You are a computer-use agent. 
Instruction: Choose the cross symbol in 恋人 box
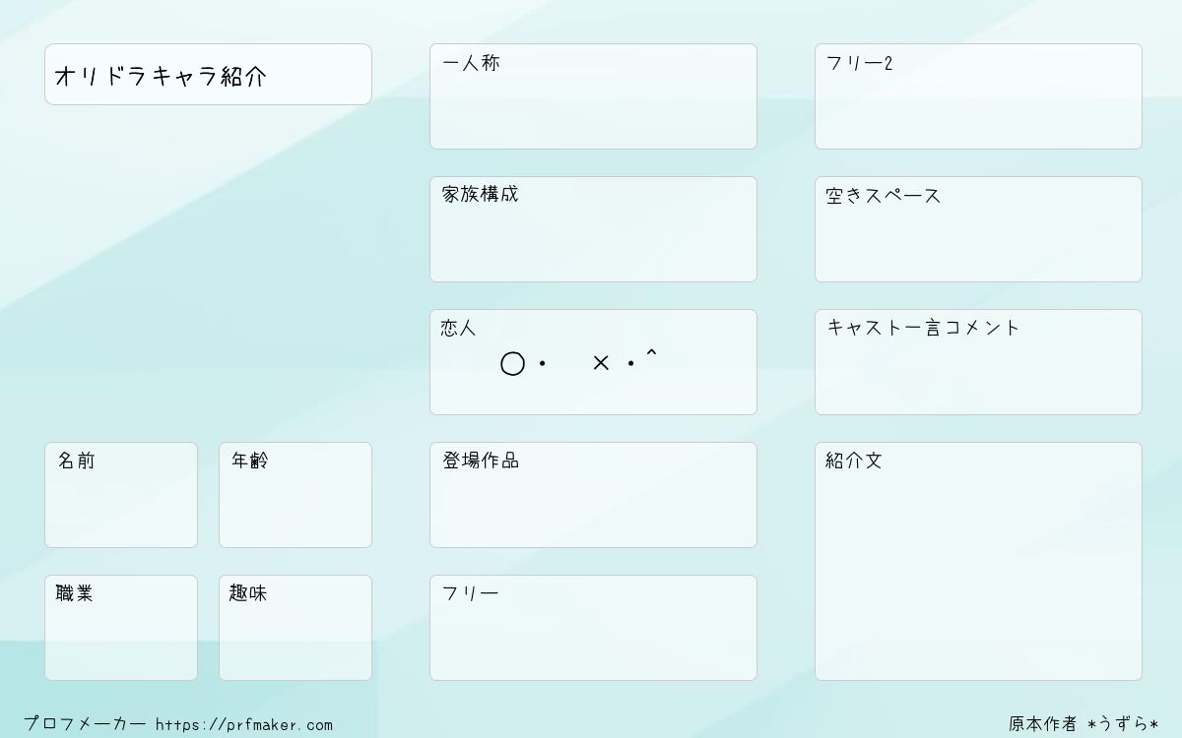coord(601,363)
